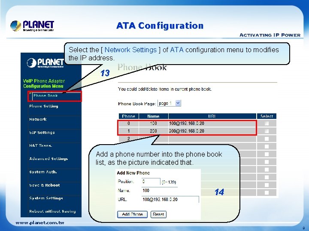Tick Select checkbox for phone 1 row
Viewport: 309px width, 231px height.
267,131
